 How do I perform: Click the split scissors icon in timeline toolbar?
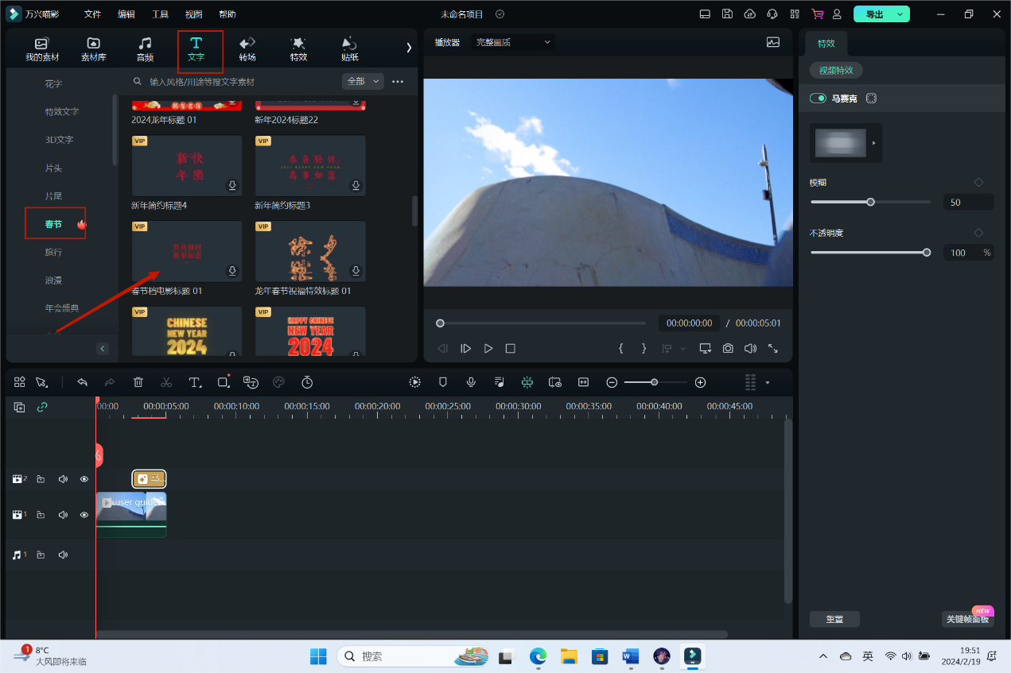click(x=166, y=382)
